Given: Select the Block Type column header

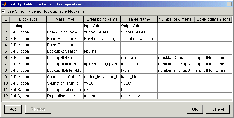Looking at the screenshot, I should [28, 19].
